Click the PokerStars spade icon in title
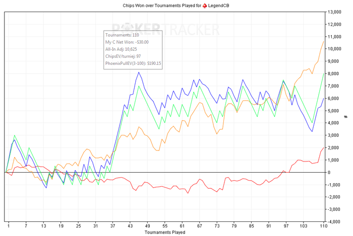Viewport: 353px width, 236px height. tap(204, 6)
